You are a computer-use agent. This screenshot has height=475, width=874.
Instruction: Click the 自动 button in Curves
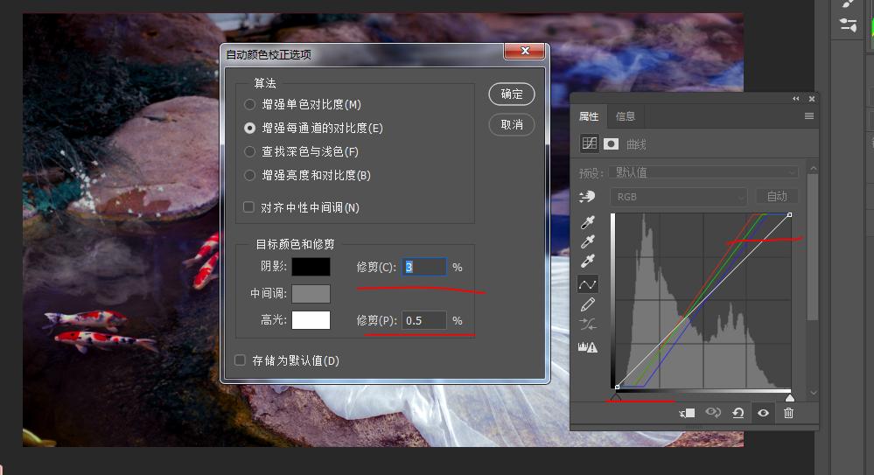pos(777,196)
